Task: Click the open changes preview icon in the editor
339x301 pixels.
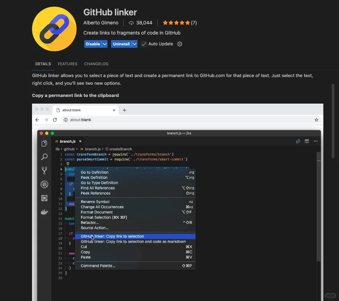Action: [x=298, y=141]
